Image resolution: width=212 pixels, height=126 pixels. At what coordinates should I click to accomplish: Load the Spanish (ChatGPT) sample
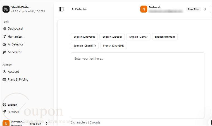click(x=85, y=46)
